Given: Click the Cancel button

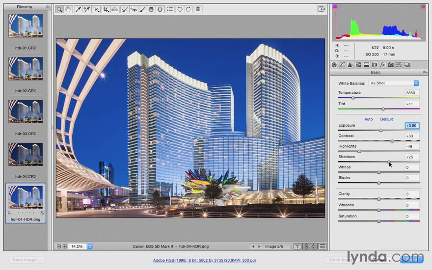Looking at the screenshot, I should click(379, 260).
